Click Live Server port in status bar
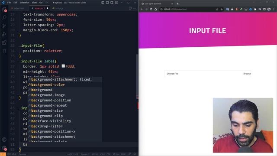The image size is (277, 156). pyautogui.click(x=119, y=154)
